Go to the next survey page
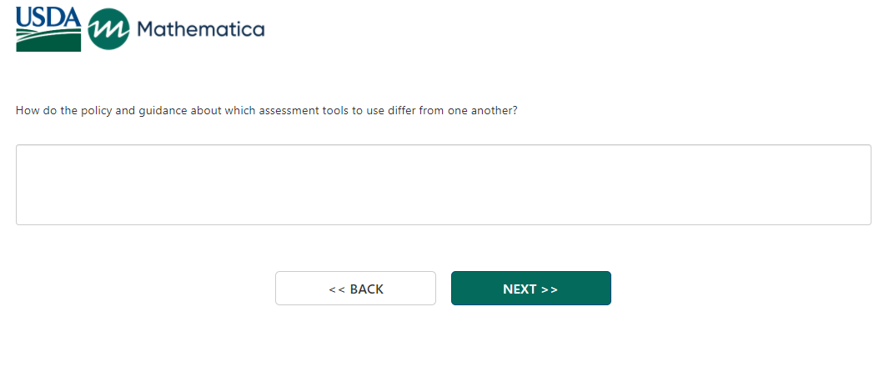The image size is (889, 372). 530,289
